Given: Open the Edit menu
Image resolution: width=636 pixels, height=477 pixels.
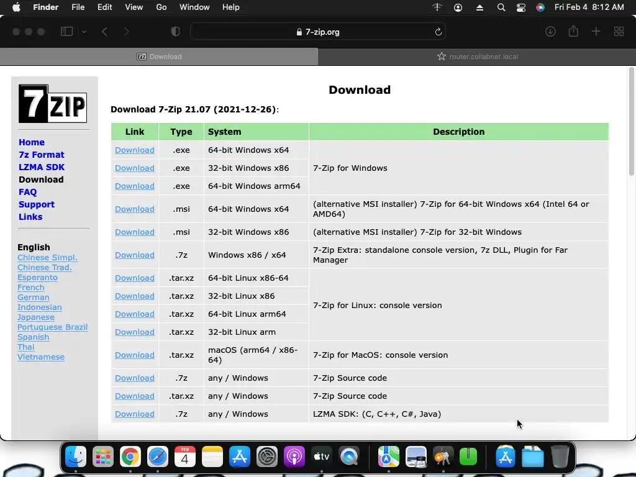Looking at the screenshot, I should (x=104, y=7).
